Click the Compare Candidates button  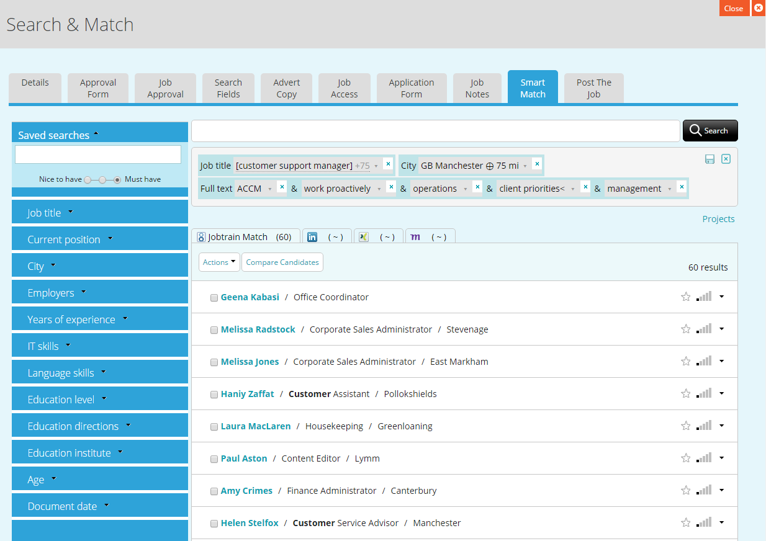point(282,262)
